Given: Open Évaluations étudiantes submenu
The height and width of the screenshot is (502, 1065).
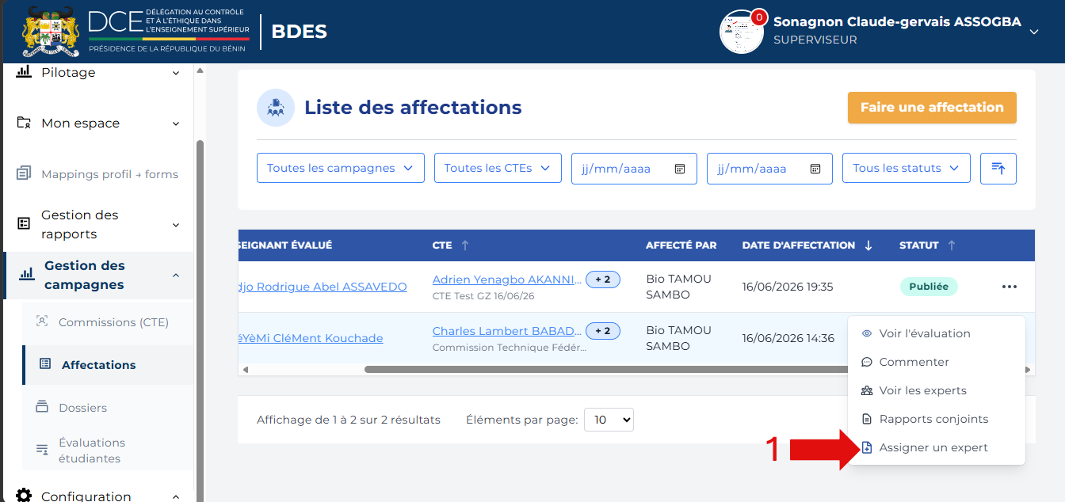Looking at the screenshot, I should pos(92,451).
